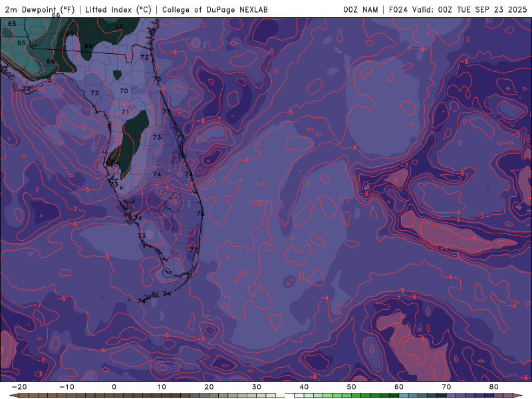This screenshot has height=399, width=532.
Task: Click the '0' color scale label
Action: coord(114,387)
